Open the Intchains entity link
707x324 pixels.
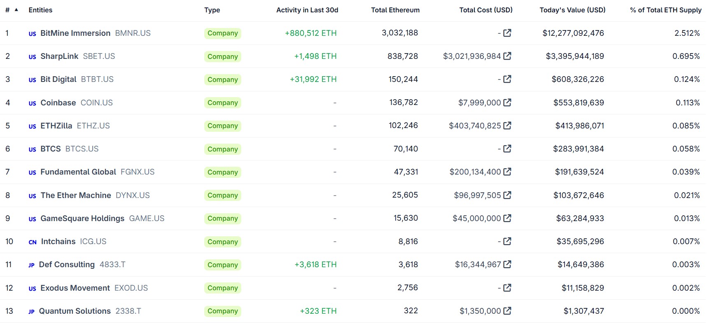pyautogui.click(x=58, y=241)
